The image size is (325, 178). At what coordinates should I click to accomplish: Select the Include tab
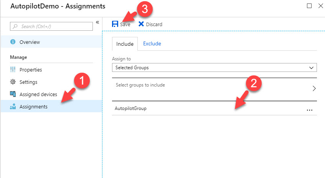(125, 44)
